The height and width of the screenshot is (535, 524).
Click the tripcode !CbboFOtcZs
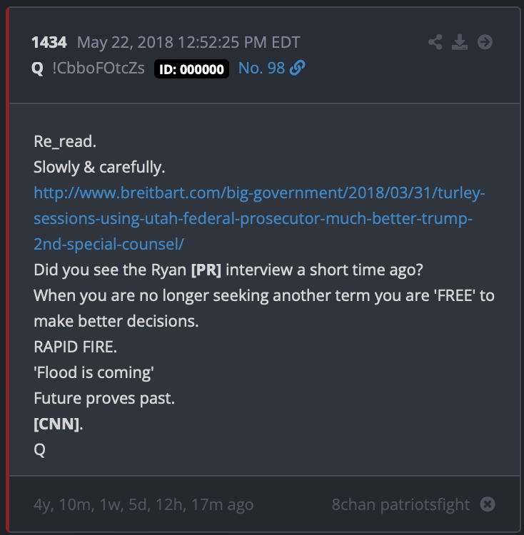coord(99,68)
